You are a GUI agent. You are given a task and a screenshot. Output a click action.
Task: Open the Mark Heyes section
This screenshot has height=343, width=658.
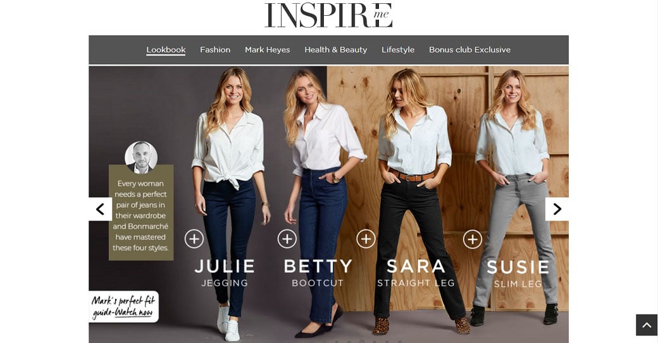[267, 50]
